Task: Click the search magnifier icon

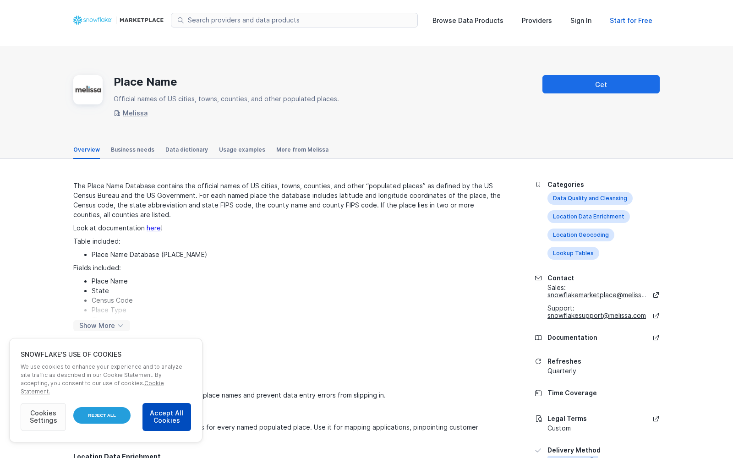Action: [x=181, y=20]
